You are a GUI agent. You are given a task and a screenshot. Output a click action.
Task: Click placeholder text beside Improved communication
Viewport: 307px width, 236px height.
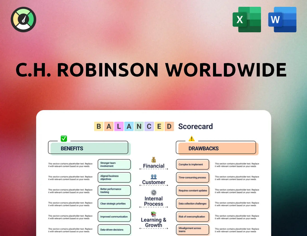[x=70, y=217]
